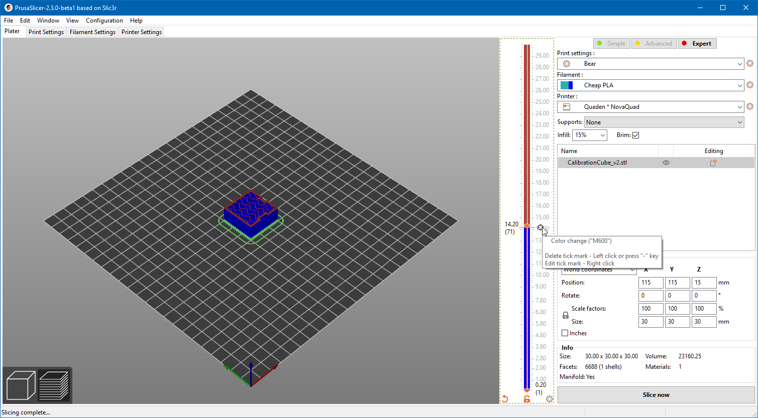Click the edit icon for CalibrationCube_v2.stl
Viewport: 758px width, 418px height.
[713, 163]
